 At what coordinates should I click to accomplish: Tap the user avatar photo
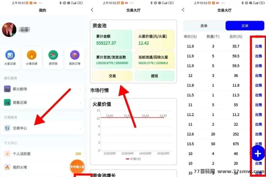pyautogui.click(x=9, y=30)
